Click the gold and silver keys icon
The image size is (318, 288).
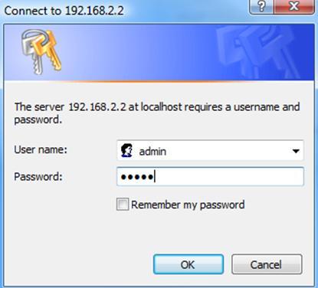coord(41,52)
